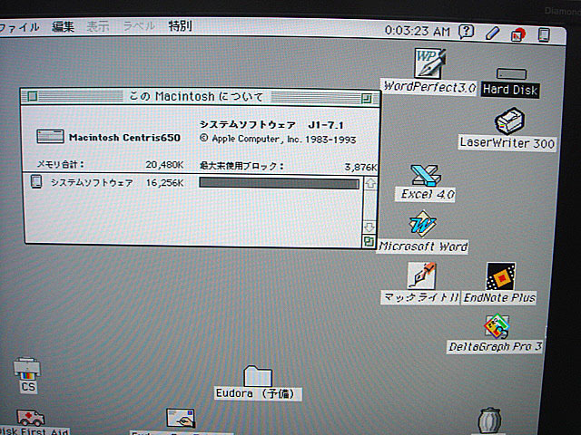581x435 pixels.
Task: Select the Microsoft Word icon
Action: (423, 224)
